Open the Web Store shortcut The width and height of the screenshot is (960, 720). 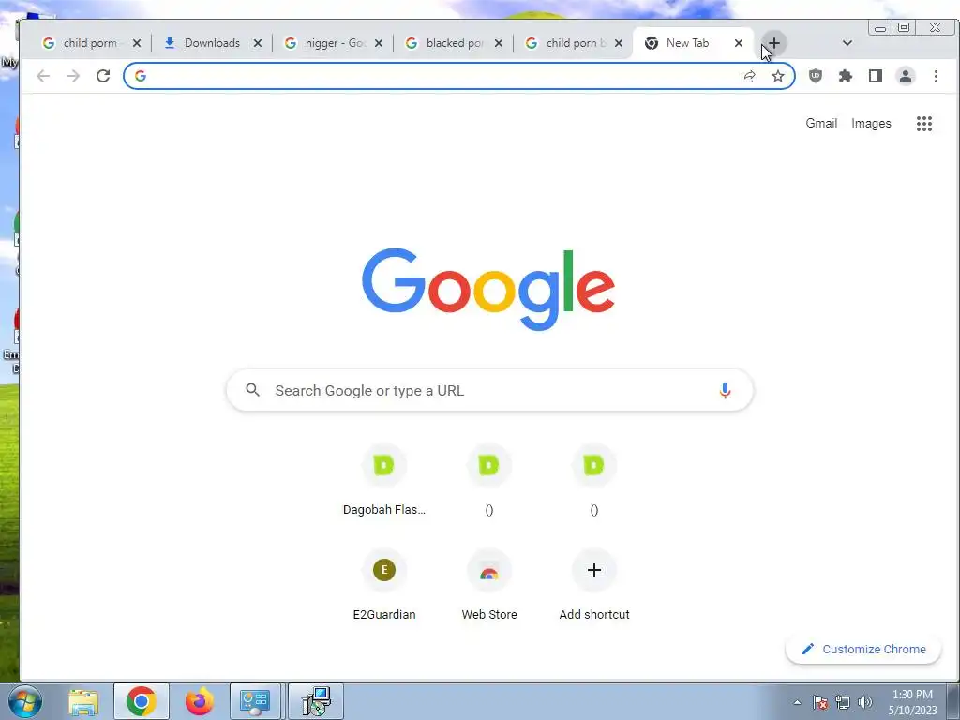coord(489,586)
